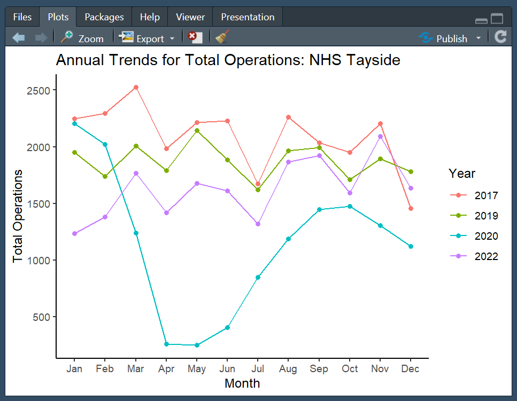This screenshot has width=517, height=401.
Task: Remove current plot with red X icon
Action: (x=195, y=37)
